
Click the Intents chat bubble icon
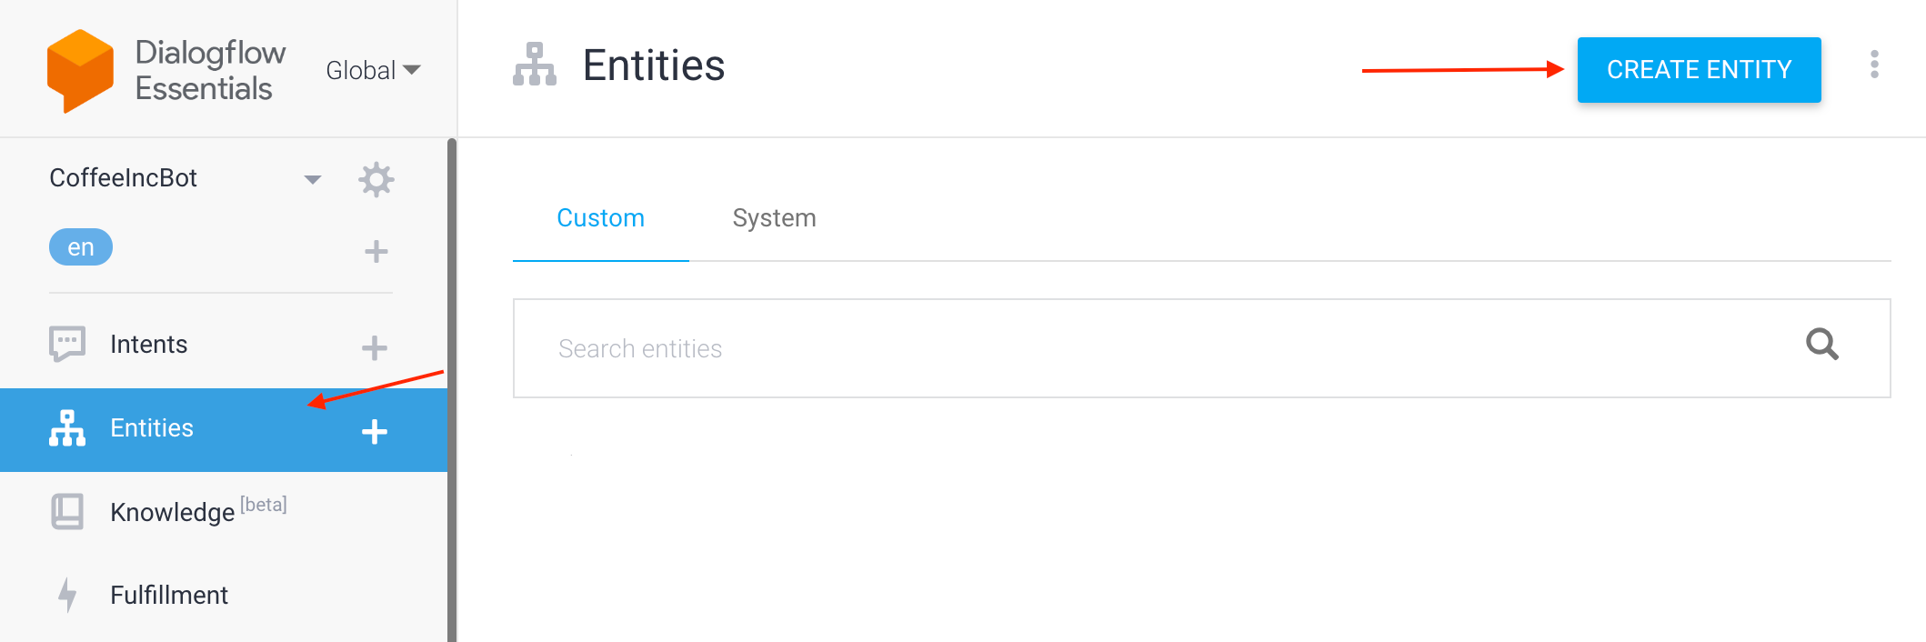(x=67, y=344)
